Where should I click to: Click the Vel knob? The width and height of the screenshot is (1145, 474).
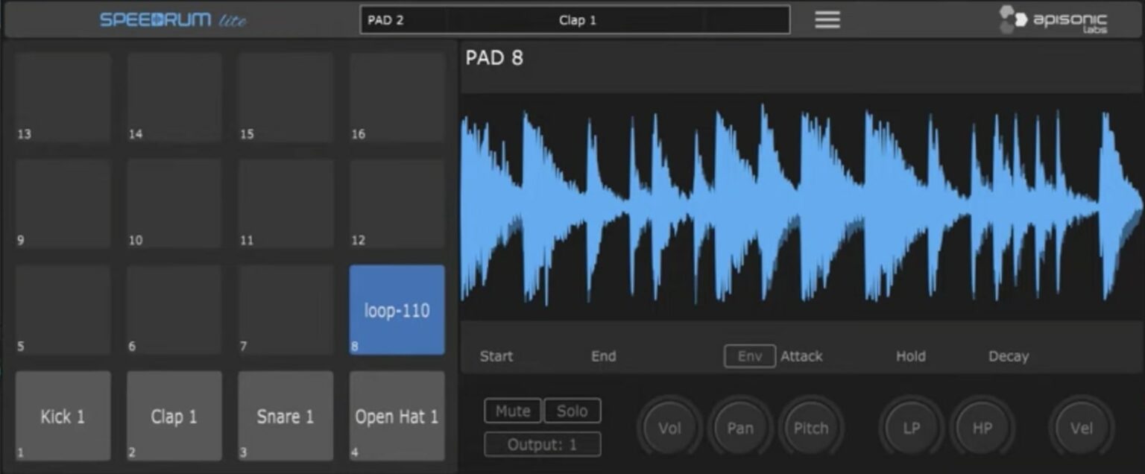[x=1082, y=428]
